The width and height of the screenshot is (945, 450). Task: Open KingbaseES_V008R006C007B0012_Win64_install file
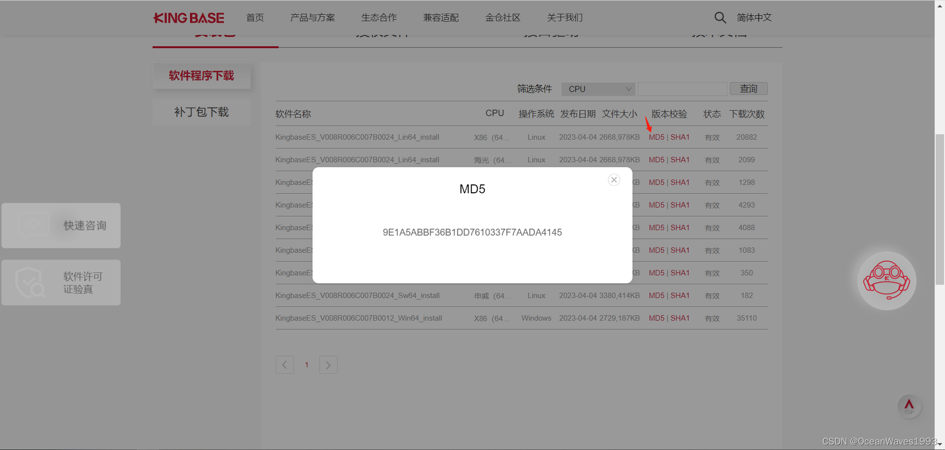tap(359, 318)
